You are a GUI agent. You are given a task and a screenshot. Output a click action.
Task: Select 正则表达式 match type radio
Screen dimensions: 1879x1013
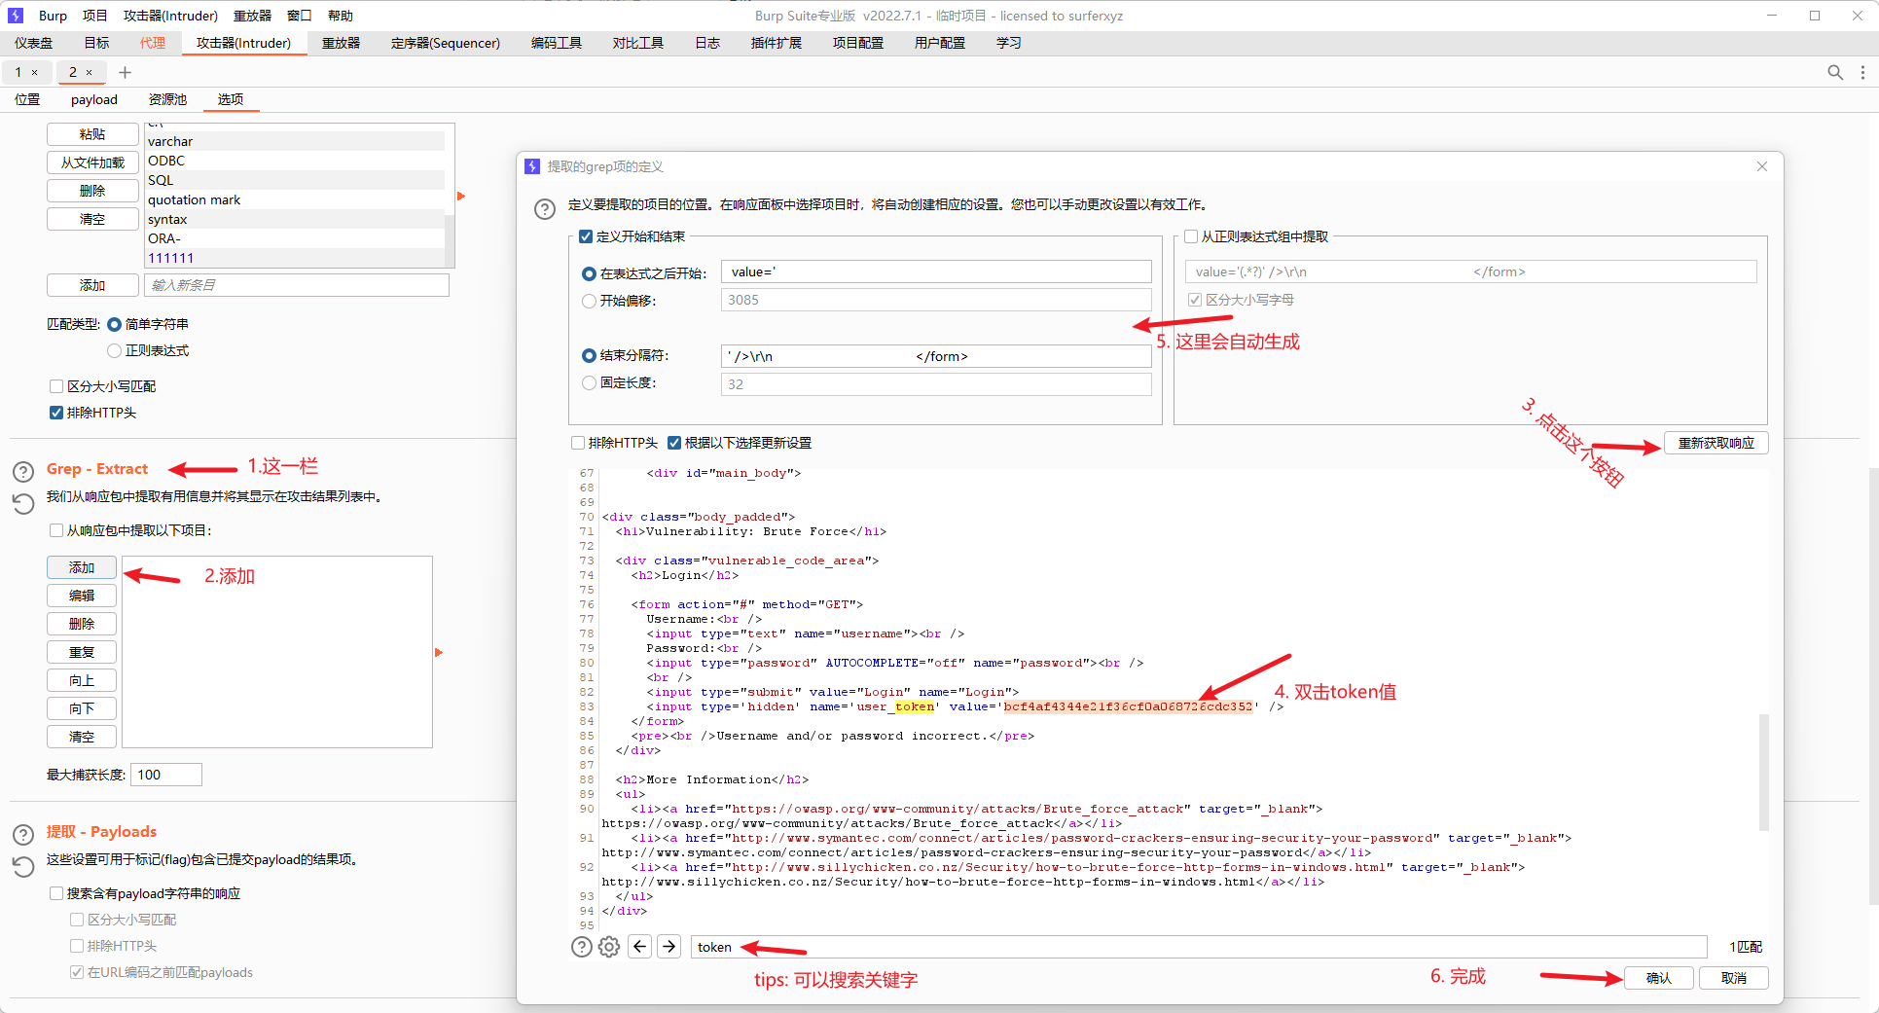coord(114,350)
